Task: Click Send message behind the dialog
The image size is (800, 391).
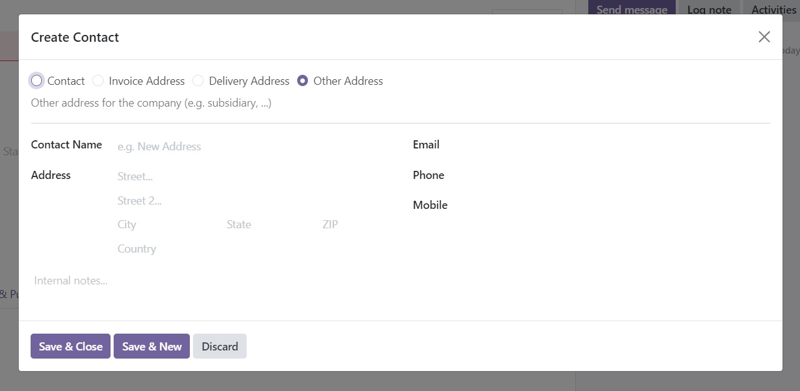Action: tap(632, 9)
